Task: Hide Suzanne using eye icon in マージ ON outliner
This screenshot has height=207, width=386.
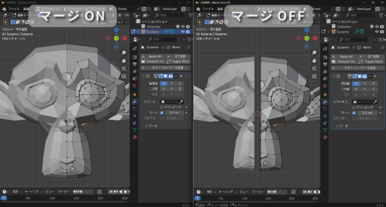Action: pos(182,32)
